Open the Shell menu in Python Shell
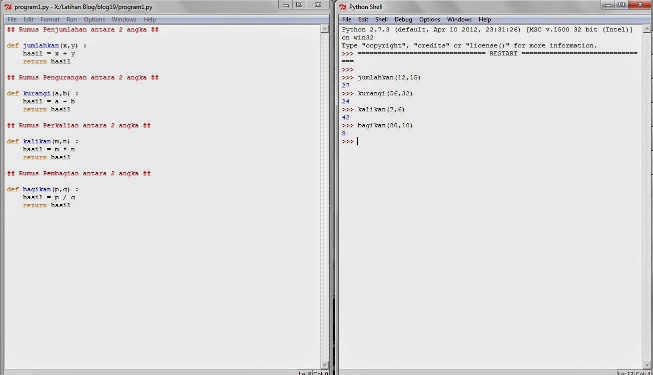The image size is (653, 375). (381, 19)
